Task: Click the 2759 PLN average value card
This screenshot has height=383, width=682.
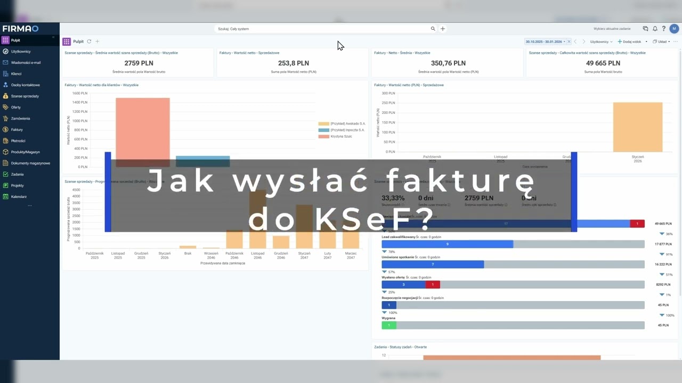Action: [x=139, y=63]
